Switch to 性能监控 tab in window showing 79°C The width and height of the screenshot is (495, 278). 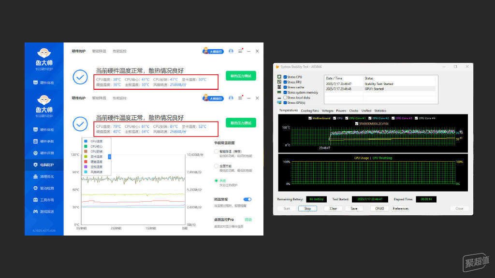[x=119, y=98]
